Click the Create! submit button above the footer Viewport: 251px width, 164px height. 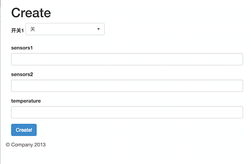point(24,130)
